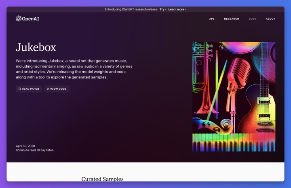Image resolution: width=291 pixels, height=188 pixels.
Task: Open the Research menu item
Action: [232, 19]
